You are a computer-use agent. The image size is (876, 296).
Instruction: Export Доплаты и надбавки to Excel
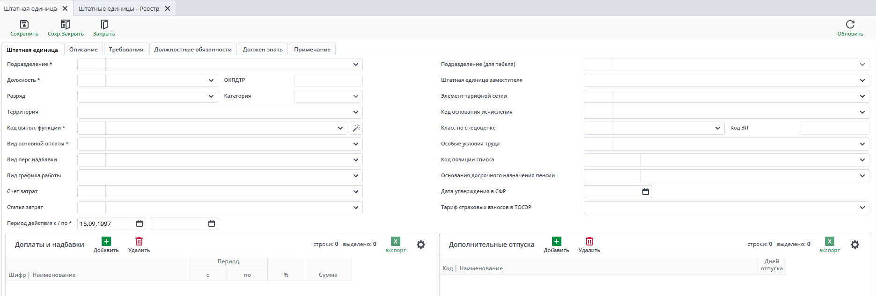coord(396,242)
